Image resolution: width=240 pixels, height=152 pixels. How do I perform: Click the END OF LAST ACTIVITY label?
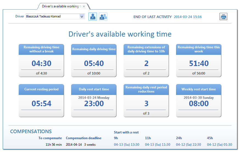(x=152, y=17)
